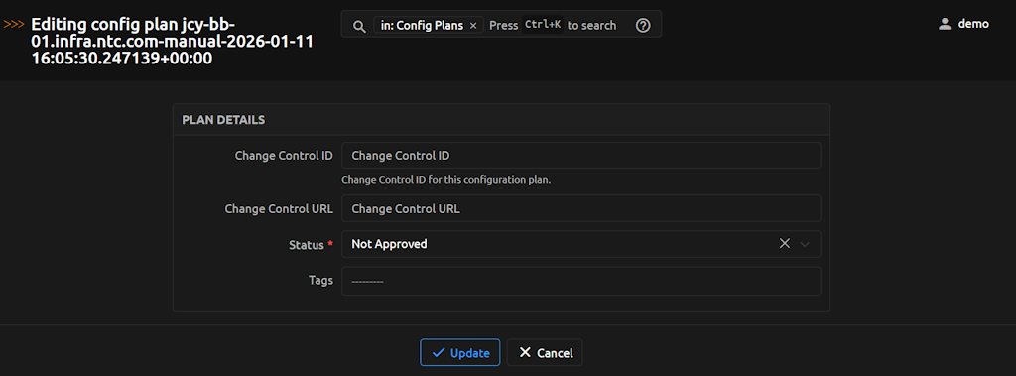Click the Change Control ID label
Viewport: 1016px width, 376px height.
tap(284, 156)
